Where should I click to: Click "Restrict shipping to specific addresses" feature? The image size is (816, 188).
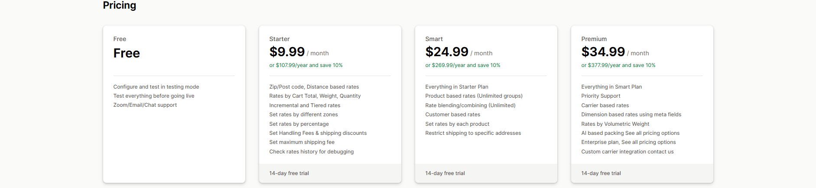(x=473, y=133)
